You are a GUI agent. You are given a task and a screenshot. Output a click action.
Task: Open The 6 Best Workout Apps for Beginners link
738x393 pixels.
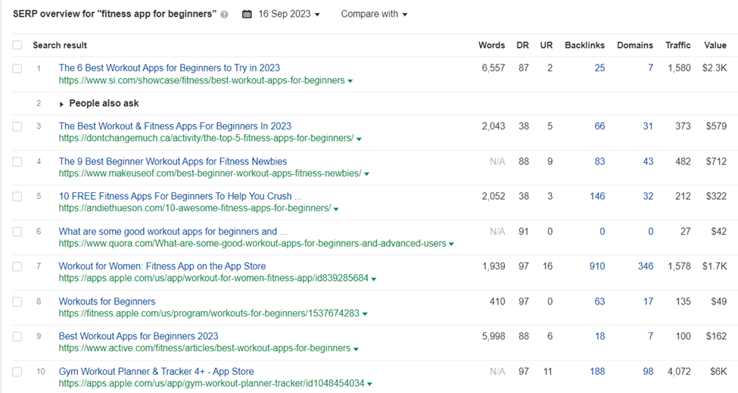[x=170, y=68]
